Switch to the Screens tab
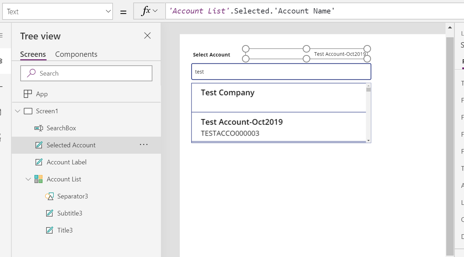The height and width of the screenshot is (257, 464). 33,54
